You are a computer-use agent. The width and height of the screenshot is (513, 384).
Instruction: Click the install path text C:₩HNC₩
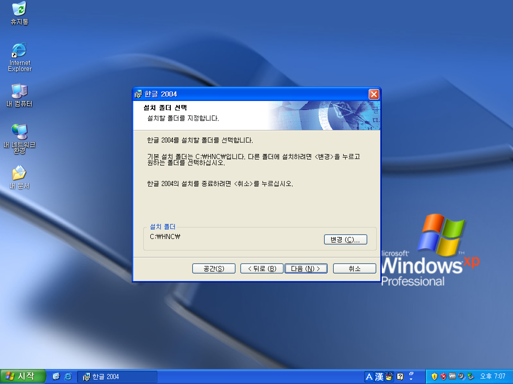pyautogui.click(x=165, y=236)
